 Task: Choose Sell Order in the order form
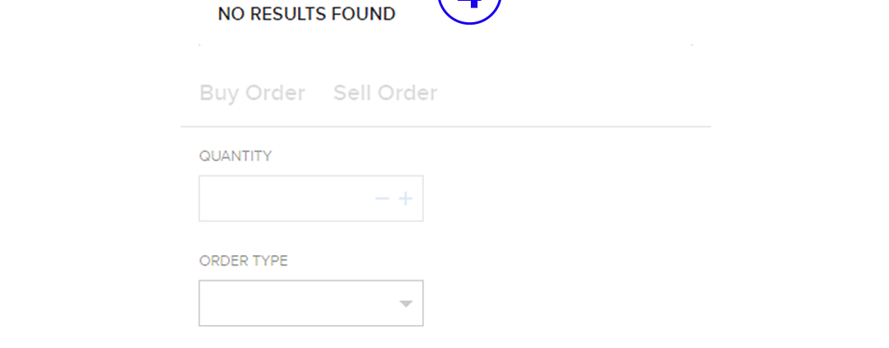tap(385, 93)
